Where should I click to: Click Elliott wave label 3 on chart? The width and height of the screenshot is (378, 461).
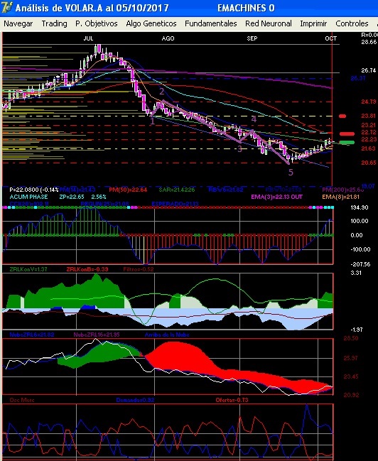[239, 148]
